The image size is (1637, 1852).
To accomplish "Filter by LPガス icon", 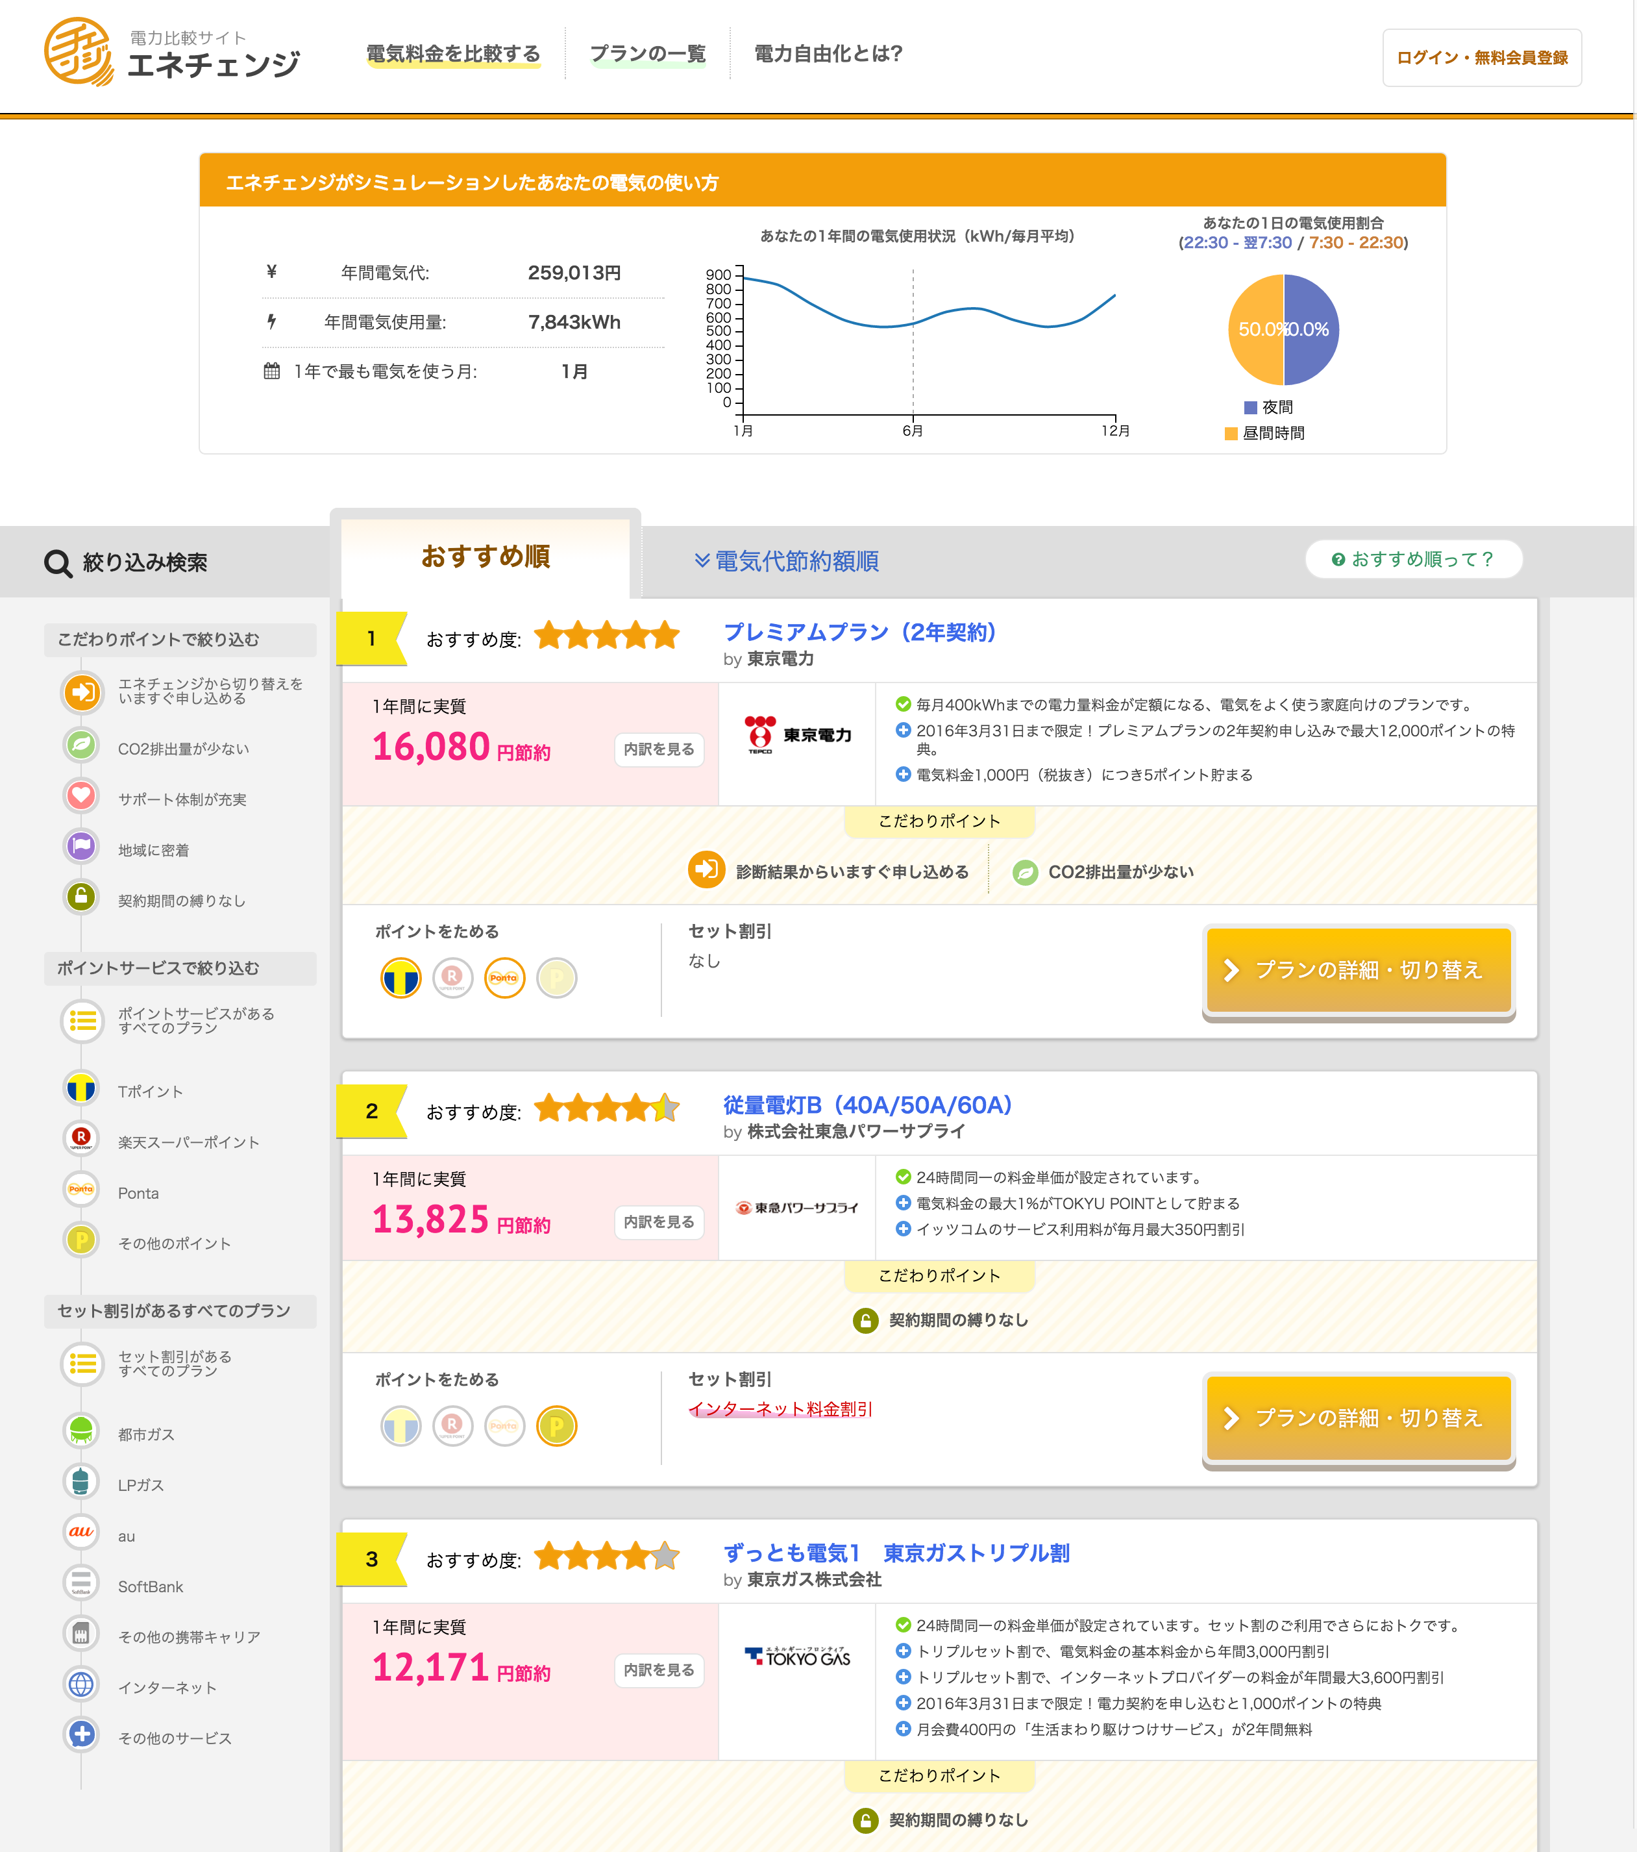I will pos(82,1481).
